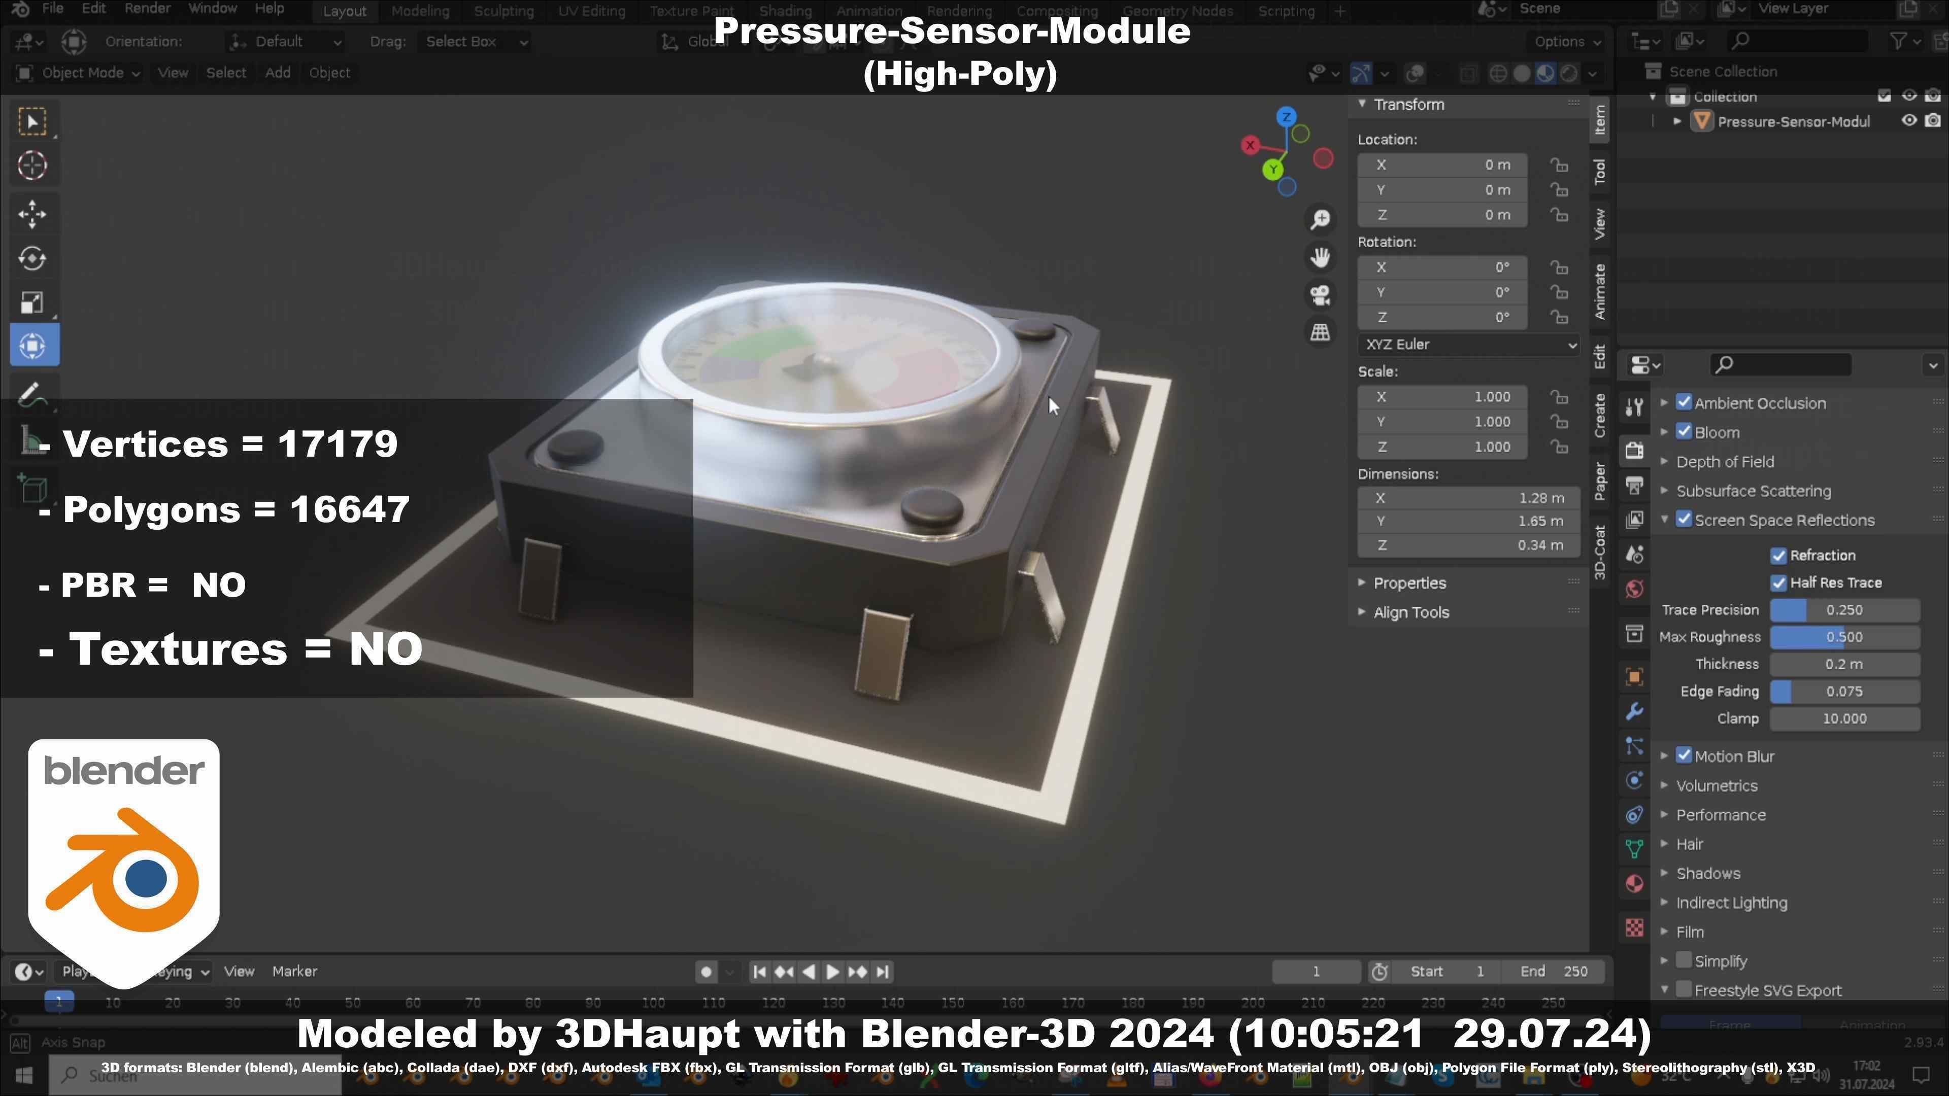
Task: Click the Dimensions X 1.28 m field
Action: (x=1468, y=498)
